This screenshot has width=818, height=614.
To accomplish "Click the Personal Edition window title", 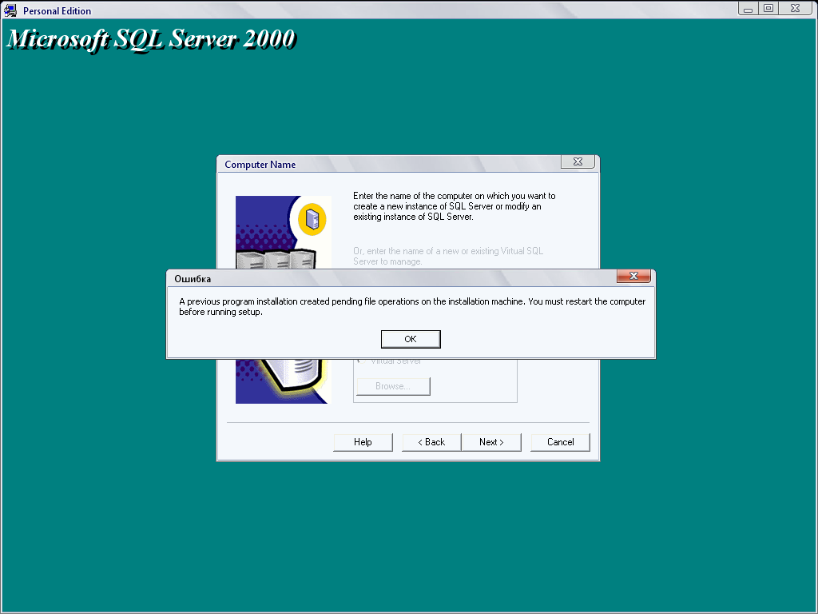I will click(57, 11).
